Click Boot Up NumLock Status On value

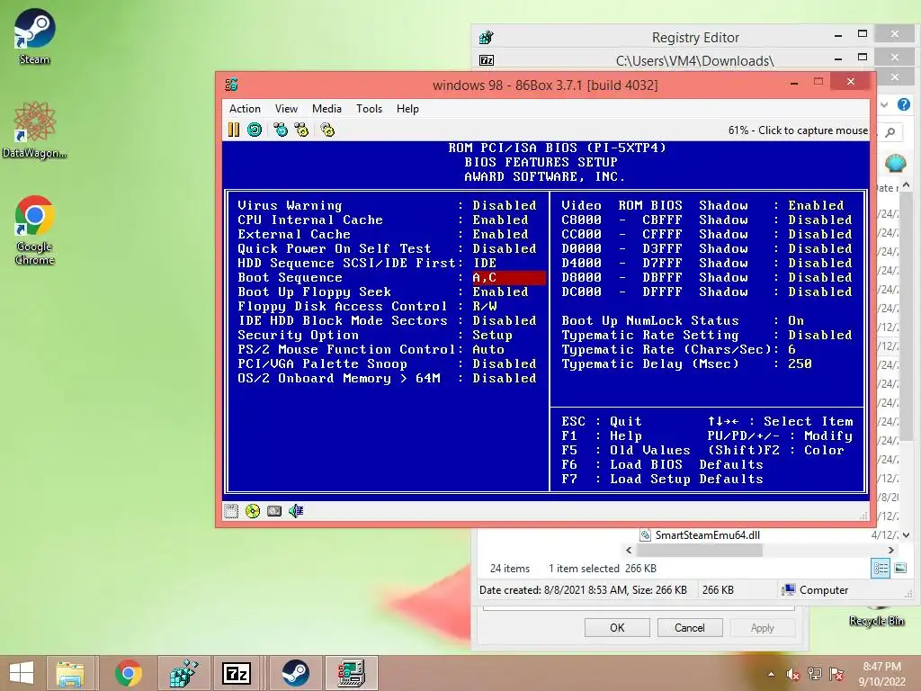796,321
